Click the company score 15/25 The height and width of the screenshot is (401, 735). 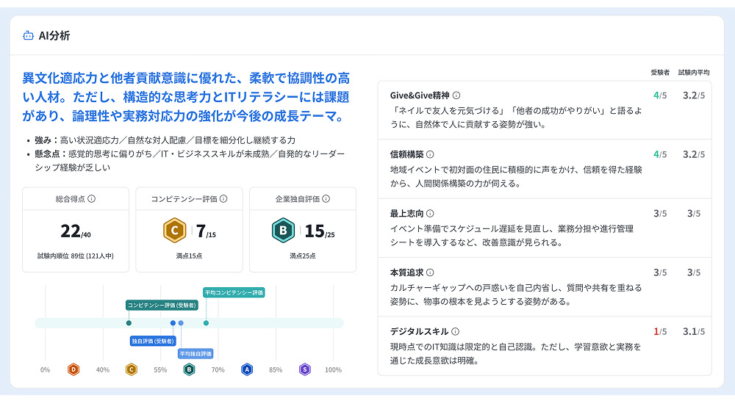(320, 231)
